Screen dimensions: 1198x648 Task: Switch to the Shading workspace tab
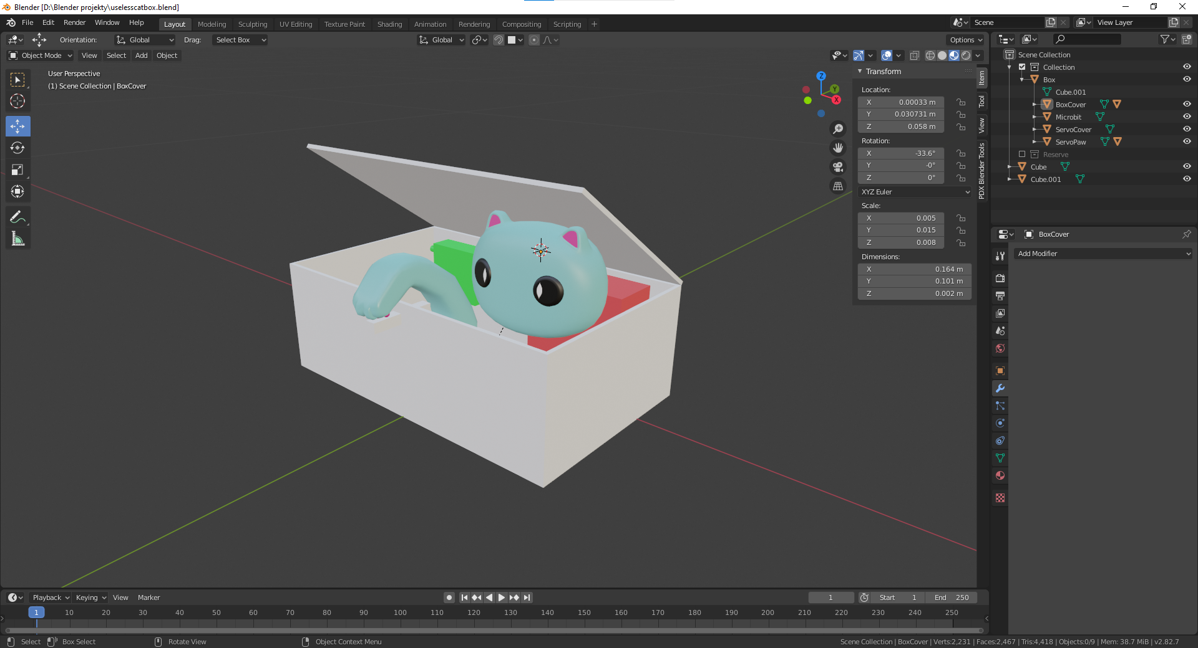click(x=389, y=24)
